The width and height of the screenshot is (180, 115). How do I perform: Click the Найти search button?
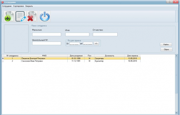pyautogui.click(x=166, y=44)
